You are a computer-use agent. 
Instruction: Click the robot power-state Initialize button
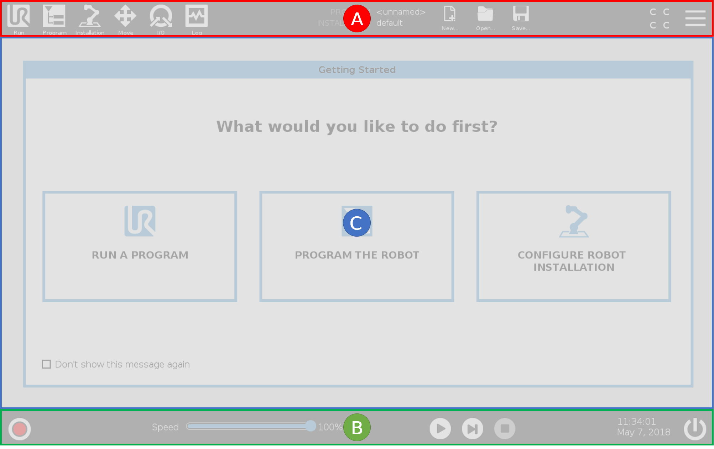pos(20,429)
